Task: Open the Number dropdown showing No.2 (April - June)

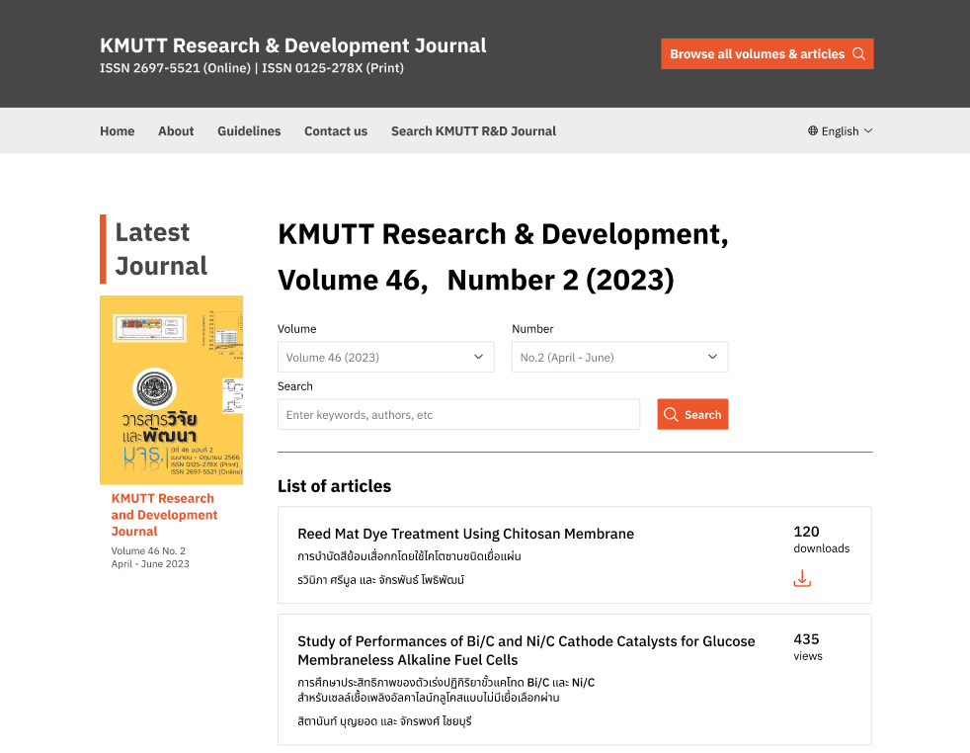Action: (x=619, y=357)
